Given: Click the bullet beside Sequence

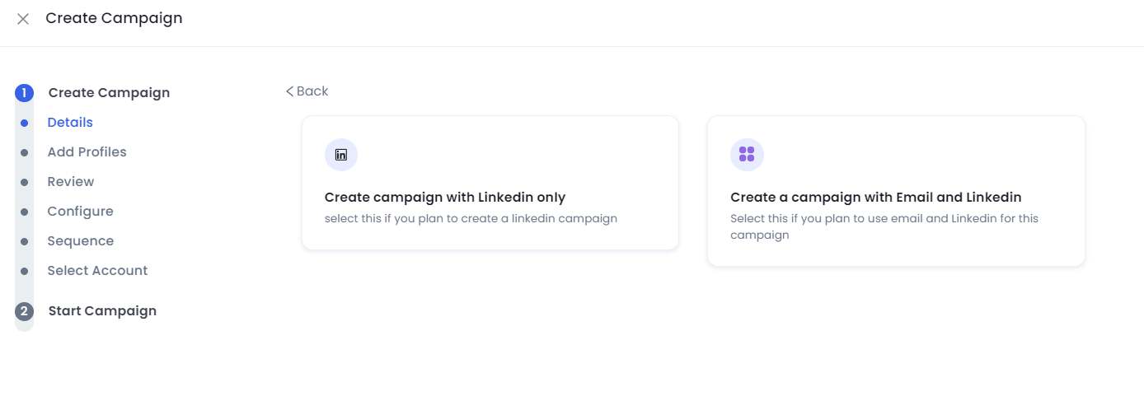Looking at the screenshot, I should click(x=24, y=241).
